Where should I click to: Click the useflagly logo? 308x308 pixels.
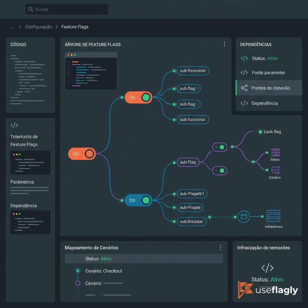[268, 290]
